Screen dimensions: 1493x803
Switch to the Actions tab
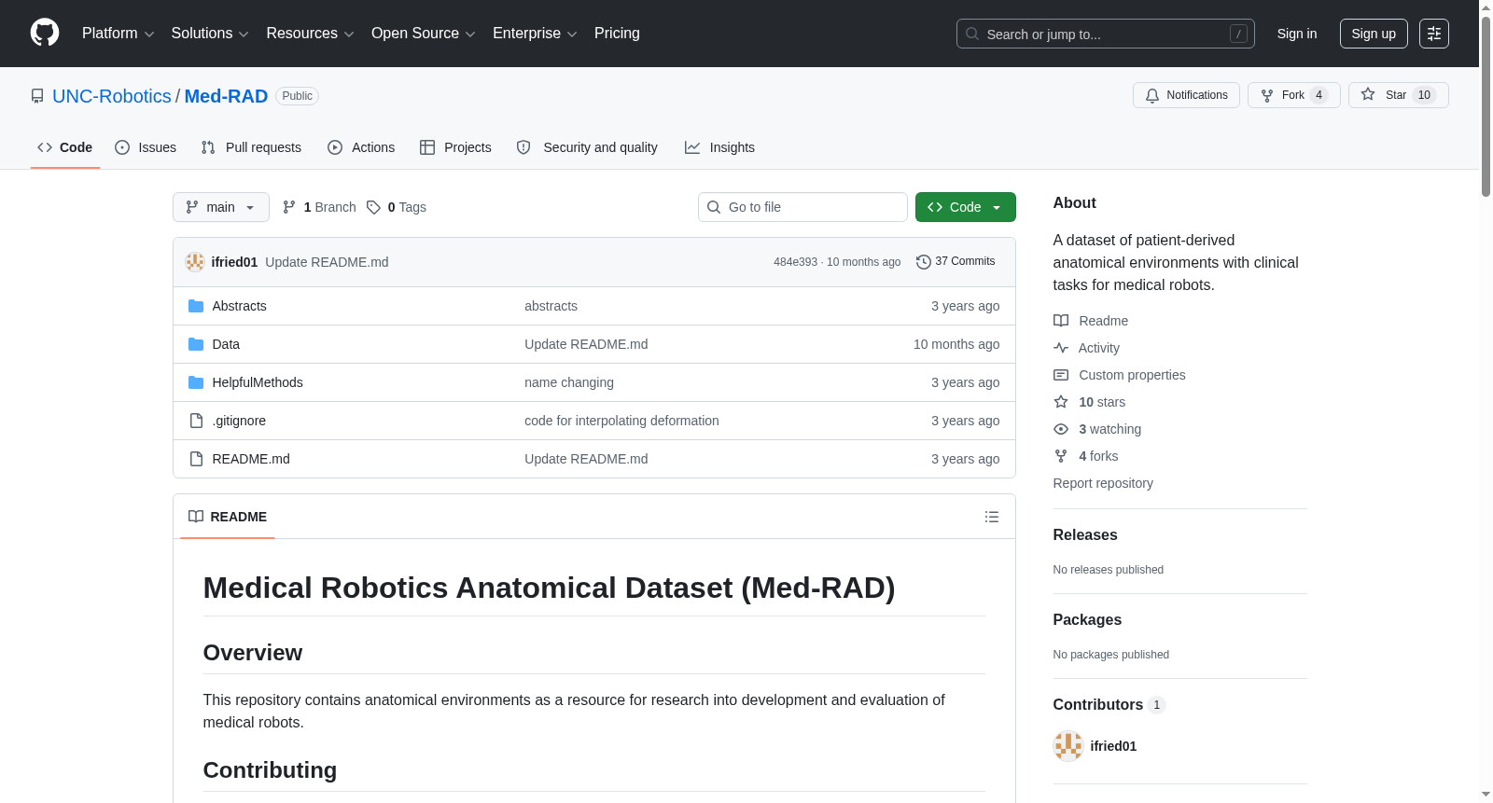pos(361,147)
